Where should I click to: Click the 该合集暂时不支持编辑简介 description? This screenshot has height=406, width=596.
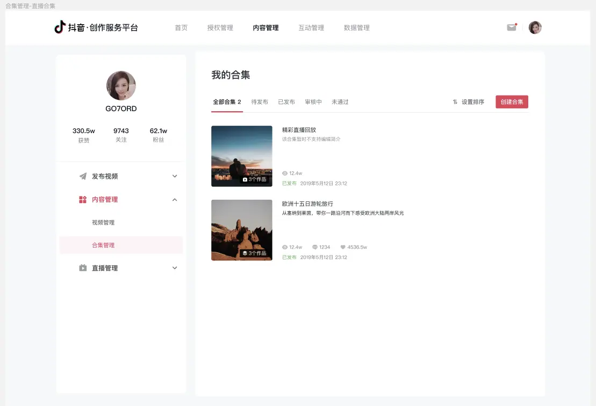click(311, 139)
